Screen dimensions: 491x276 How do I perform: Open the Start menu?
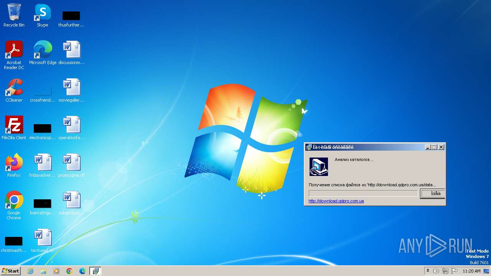(10, 271)
